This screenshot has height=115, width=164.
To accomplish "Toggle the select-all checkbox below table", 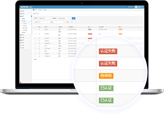I will click(x=33, y=59).
